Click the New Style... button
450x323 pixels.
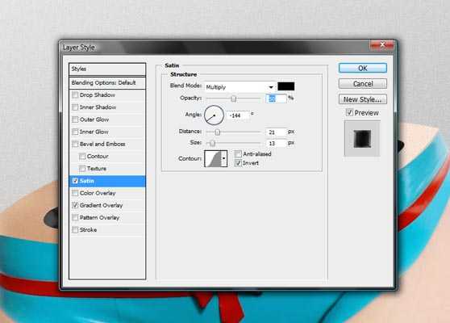pos(362,99)
